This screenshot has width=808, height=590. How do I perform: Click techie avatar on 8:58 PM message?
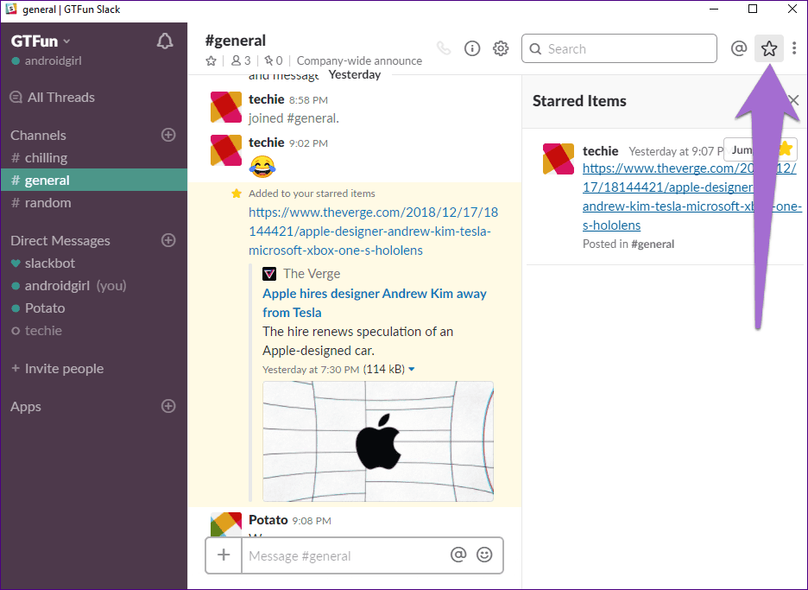click(225, 107)
